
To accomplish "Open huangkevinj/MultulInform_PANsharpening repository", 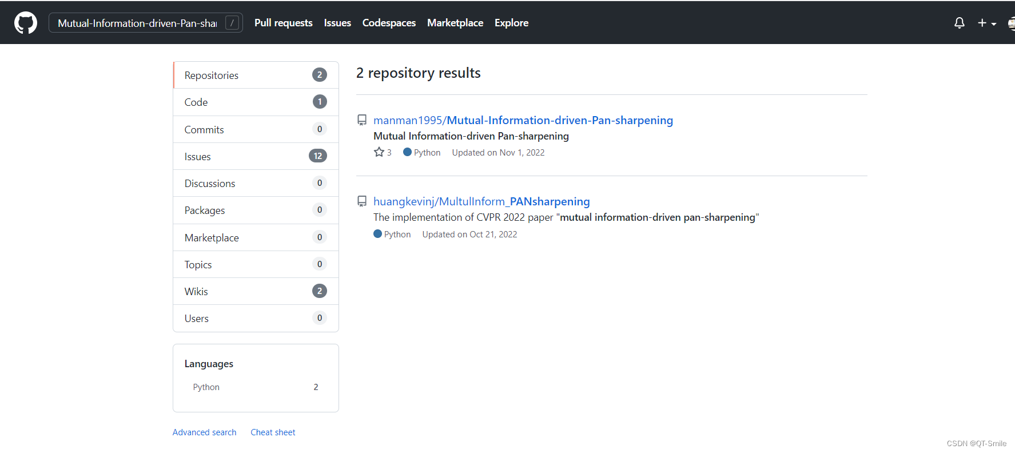I will tap(481, 201).
